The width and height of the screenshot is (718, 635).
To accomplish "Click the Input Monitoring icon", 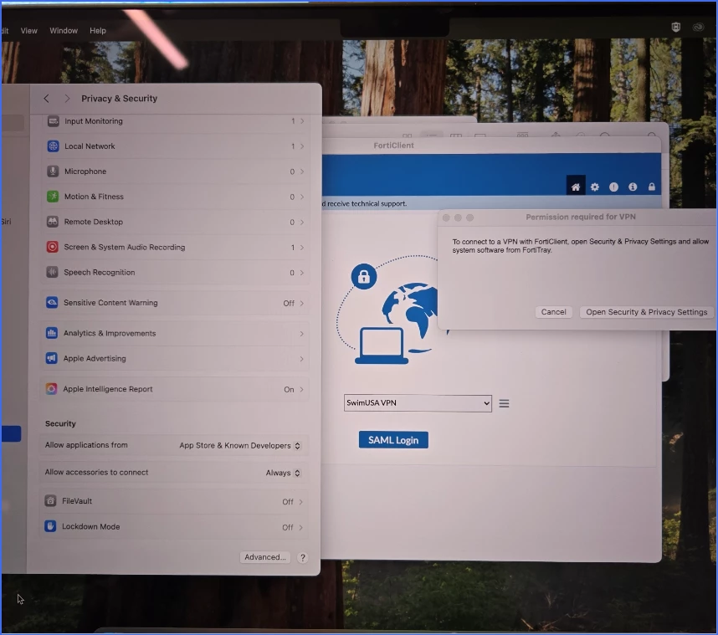I will [x=53, y=121].
